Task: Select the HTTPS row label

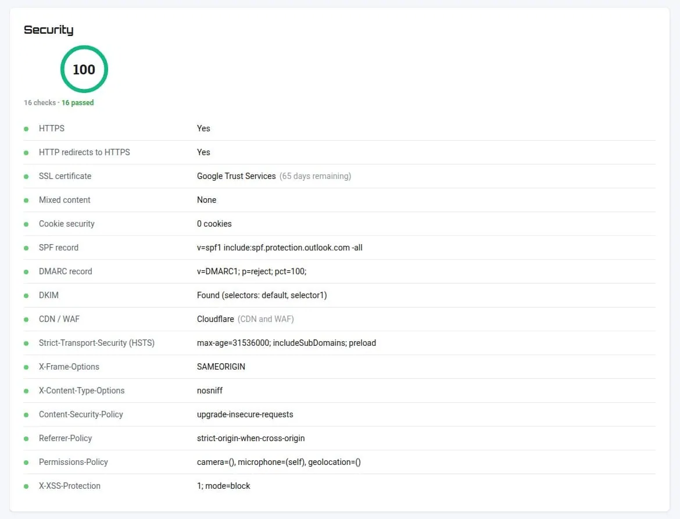Action: (52, 128)
